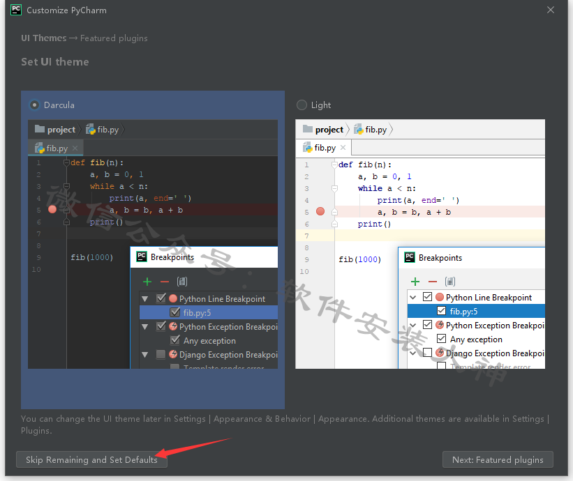This screenshot has width=573, height=481.
Task: Collapse Python Line Breakpoint node in Light preview
Action: tap(413, 297)
